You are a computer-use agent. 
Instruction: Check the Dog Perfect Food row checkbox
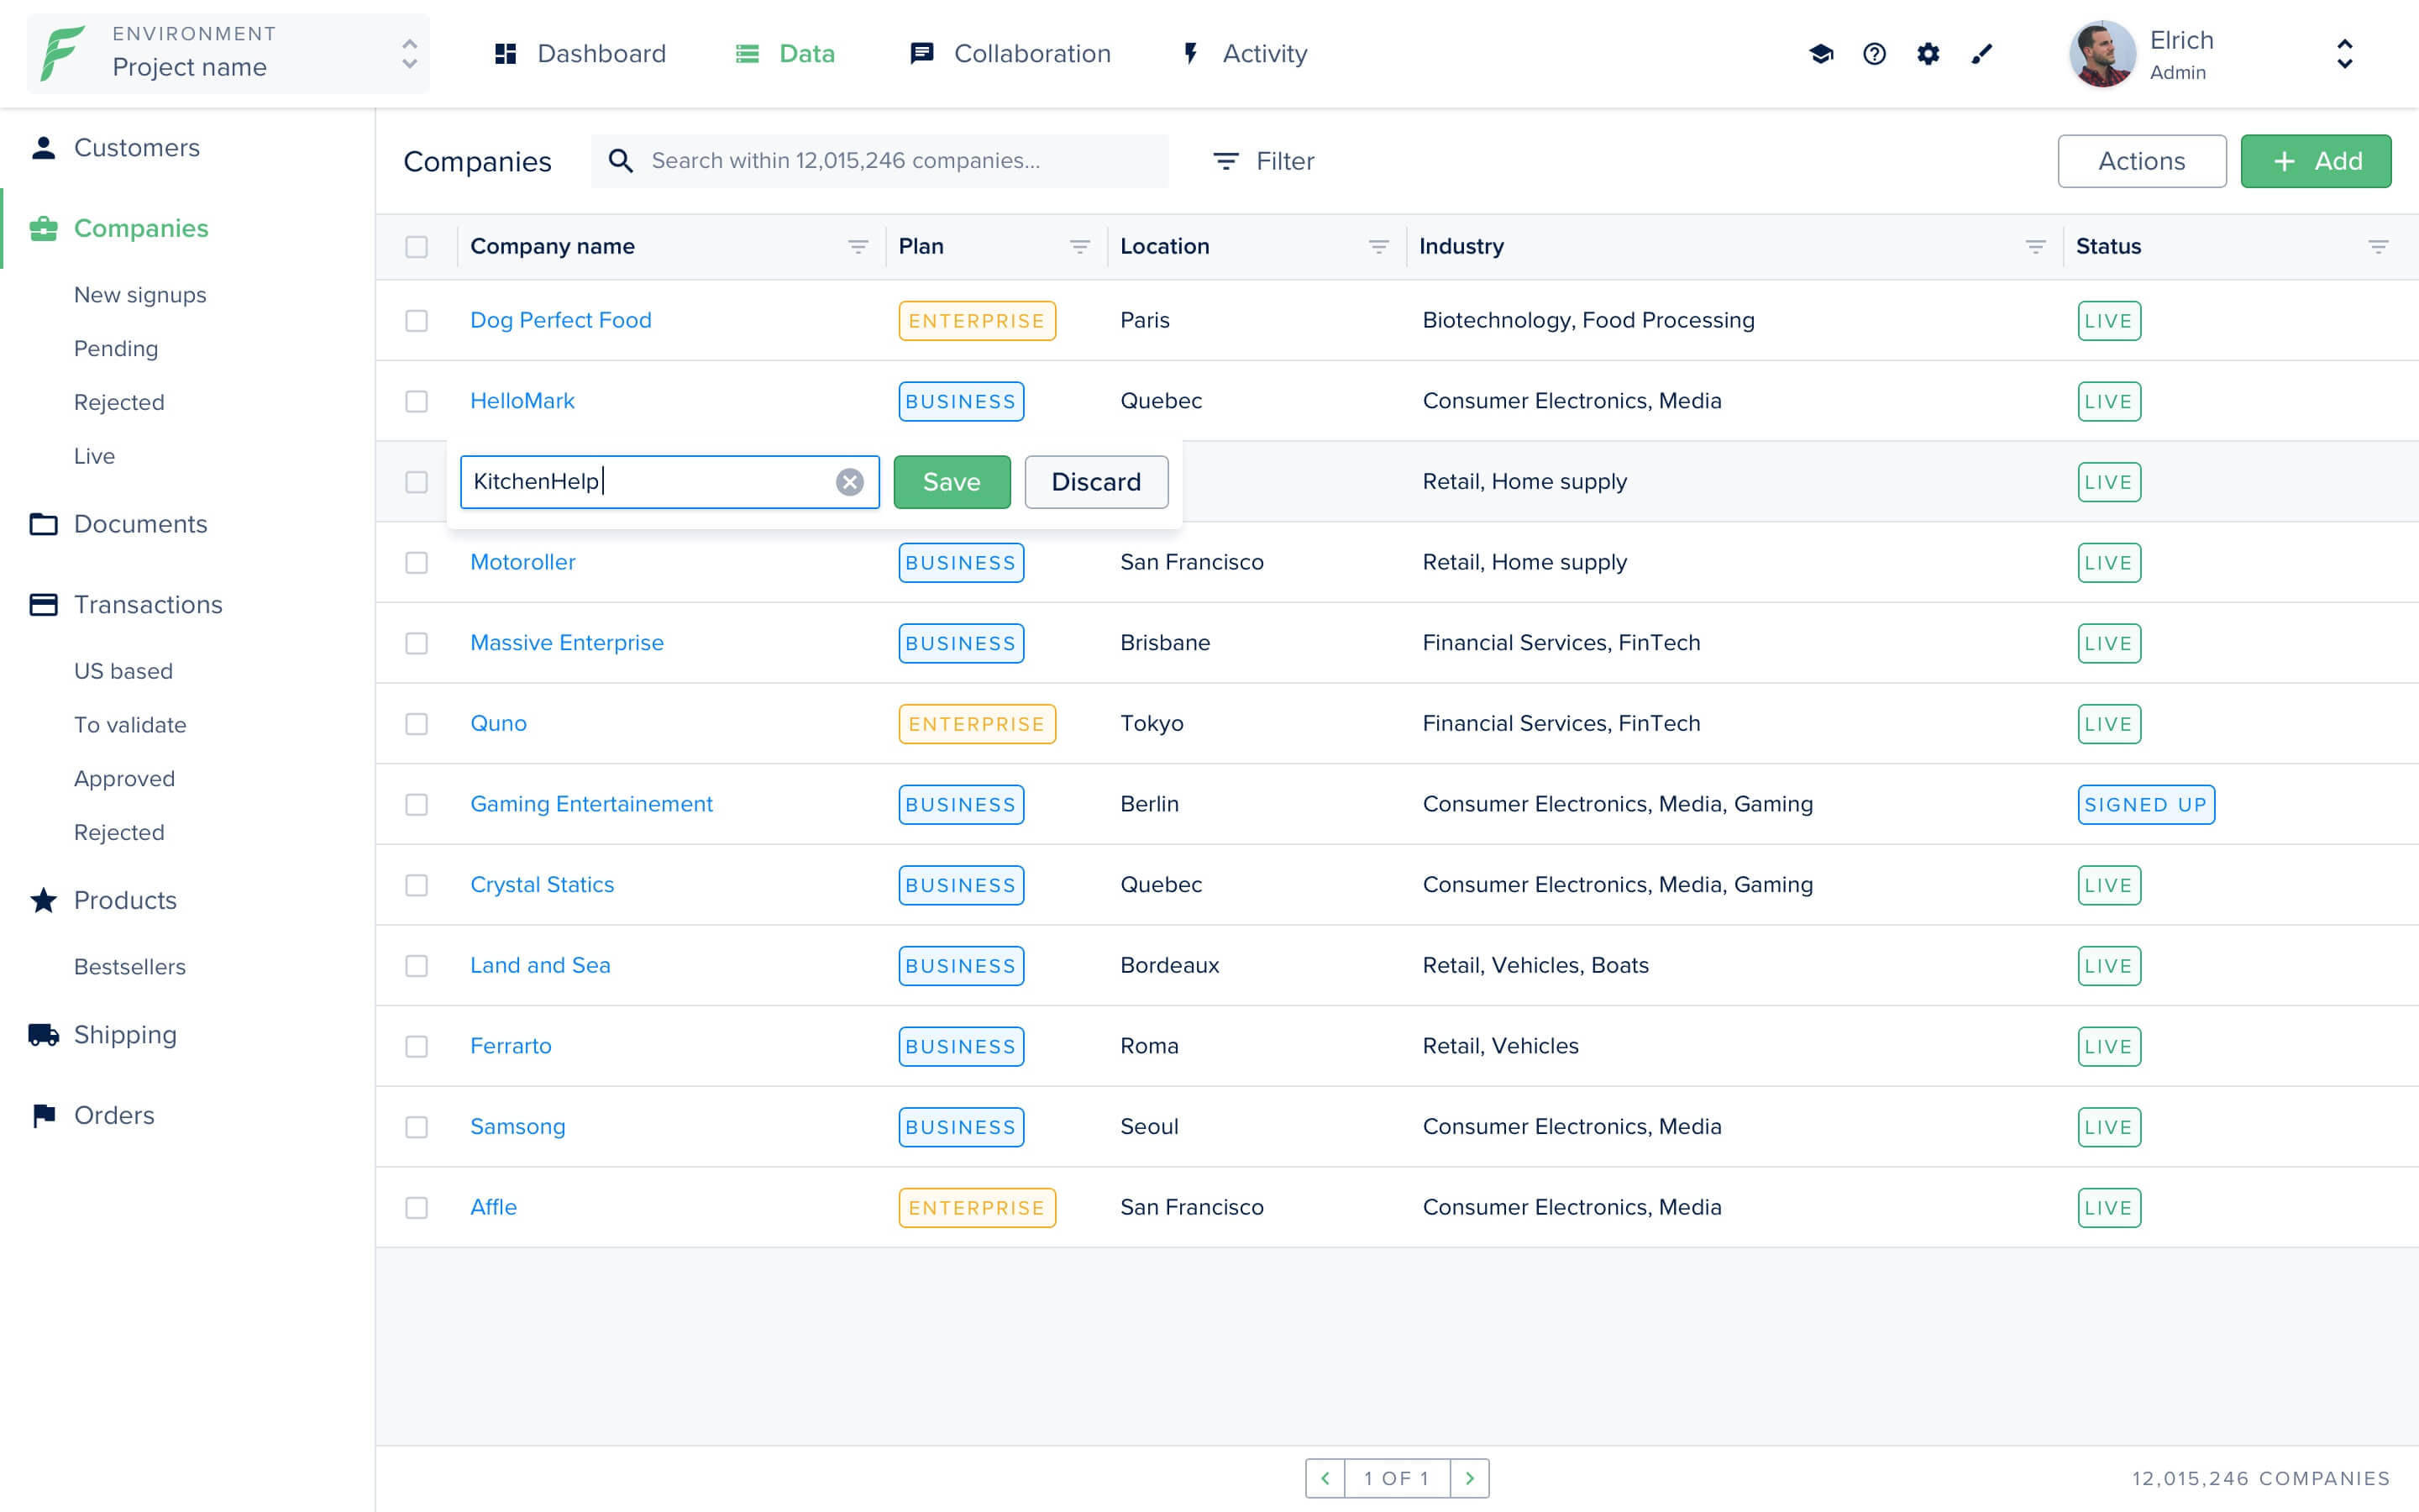tap(417, 321)
